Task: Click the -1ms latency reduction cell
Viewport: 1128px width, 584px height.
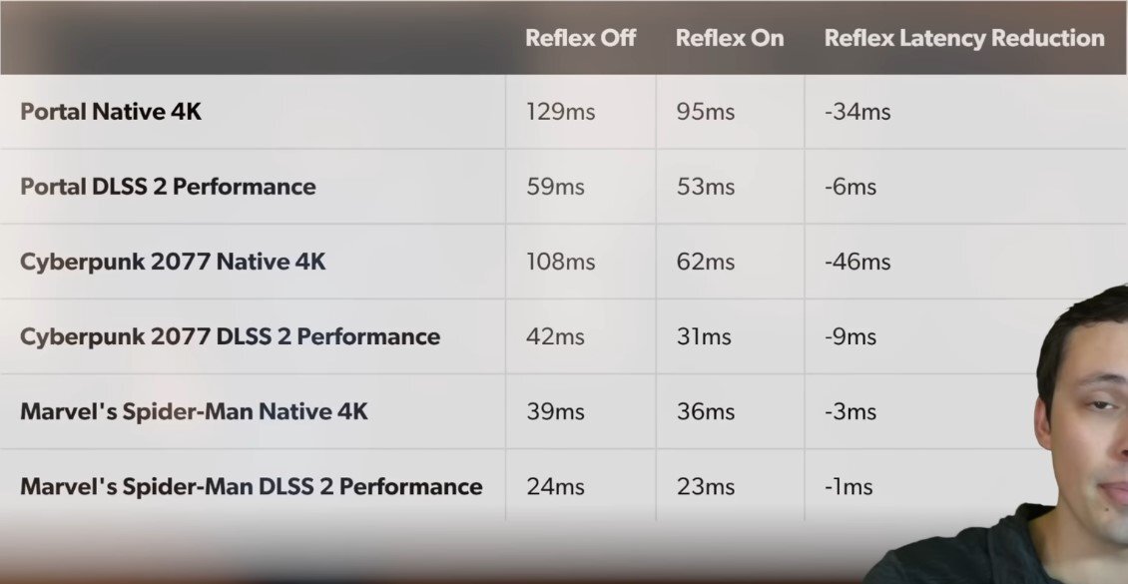Action: [x=848, y=487]
